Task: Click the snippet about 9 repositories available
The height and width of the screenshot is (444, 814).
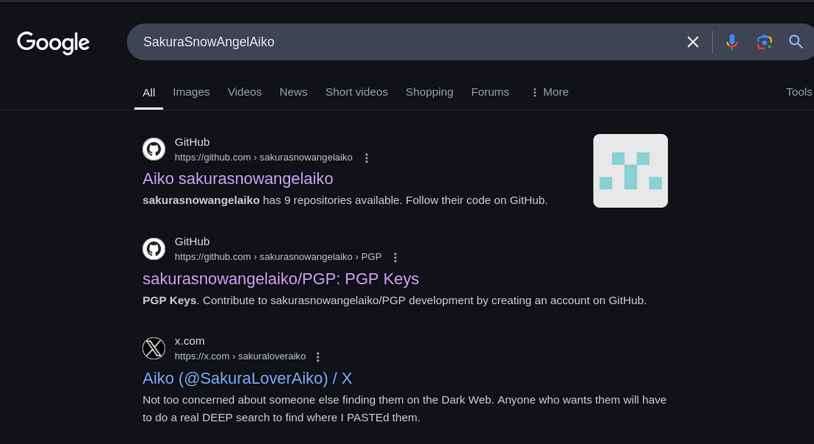Action: pyautogui.click(x=345, y=201)
